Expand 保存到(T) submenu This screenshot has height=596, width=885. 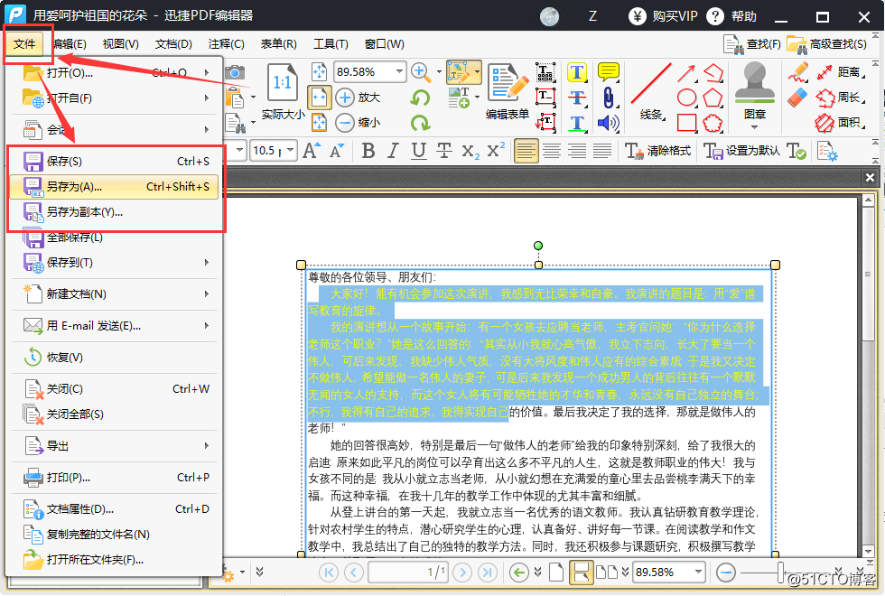click(207, 263)
